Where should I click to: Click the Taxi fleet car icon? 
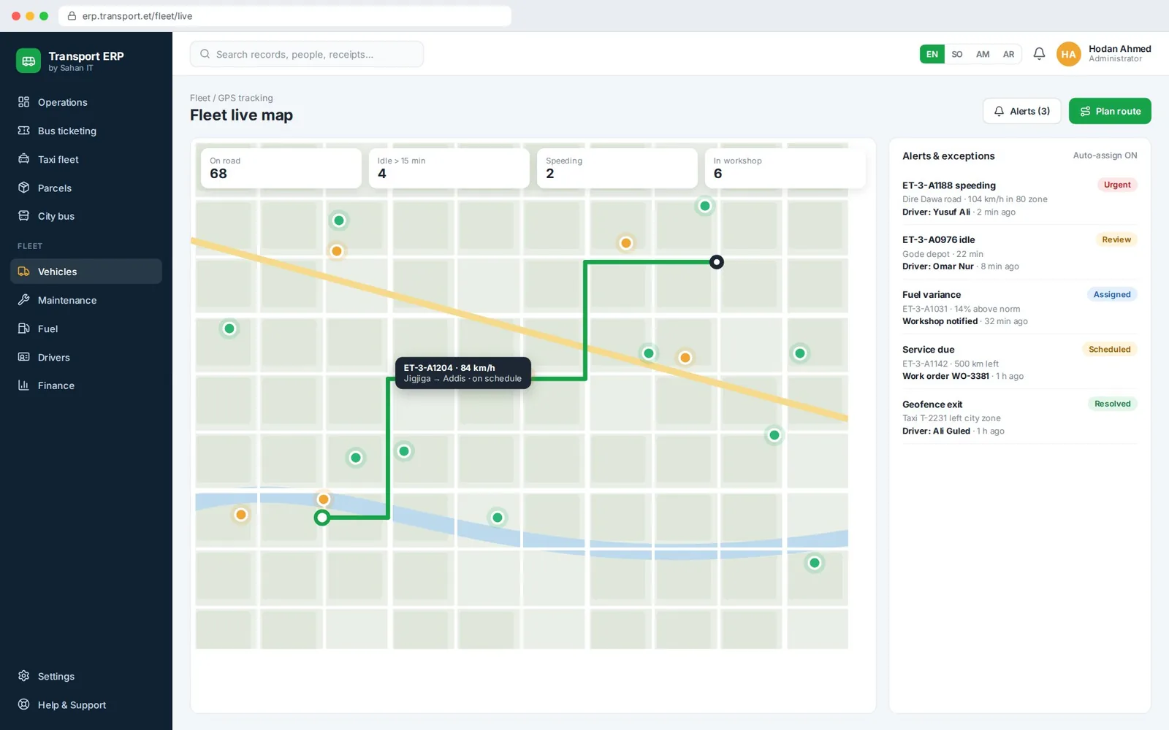[24, 159]
